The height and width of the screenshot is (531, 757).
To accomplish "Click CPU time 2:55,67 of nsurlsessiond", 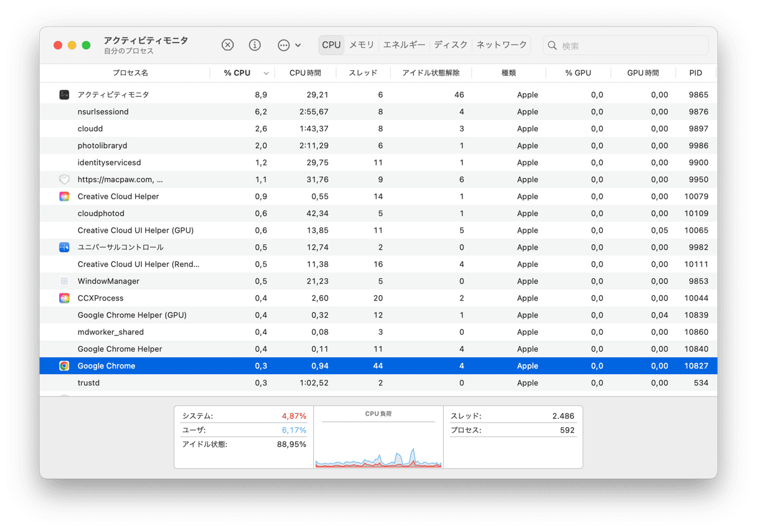I will [x=314, y=111].
